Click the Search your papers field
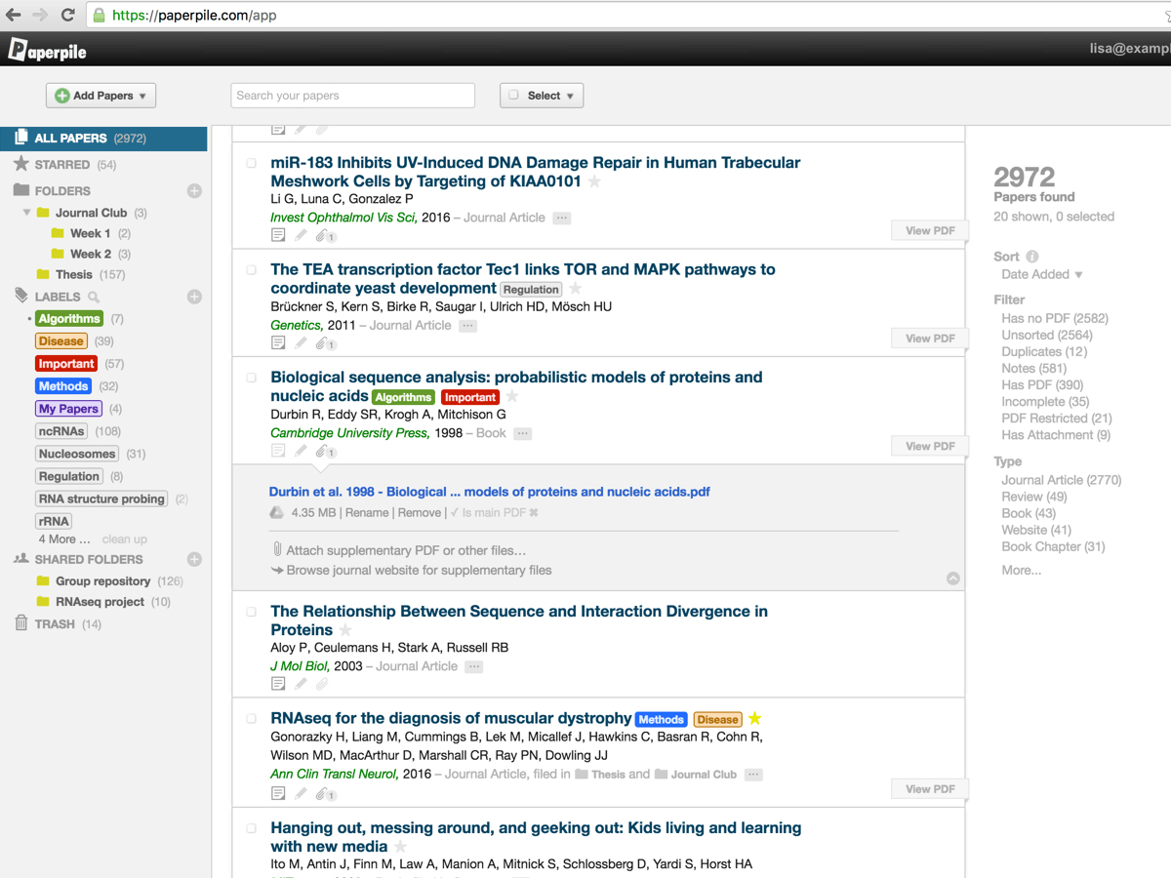 tap(352, 96)
